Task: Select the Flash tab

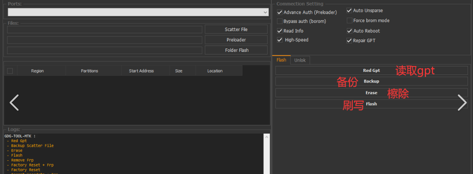Action: point(281,60)
